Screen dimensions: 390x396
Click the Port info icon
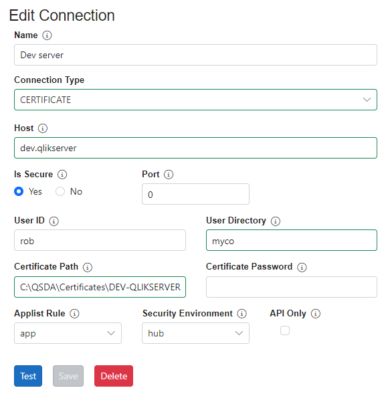(169, 175)
